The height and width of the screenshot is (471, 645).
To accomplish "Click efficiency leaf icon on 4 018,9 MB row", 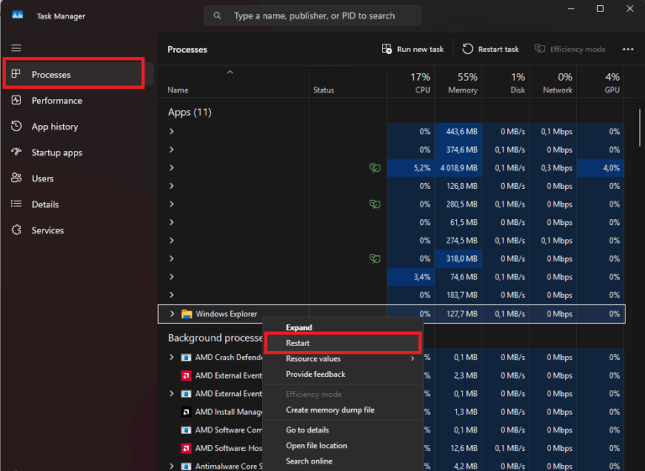I will pyautogui.click(x=375, y=168).
